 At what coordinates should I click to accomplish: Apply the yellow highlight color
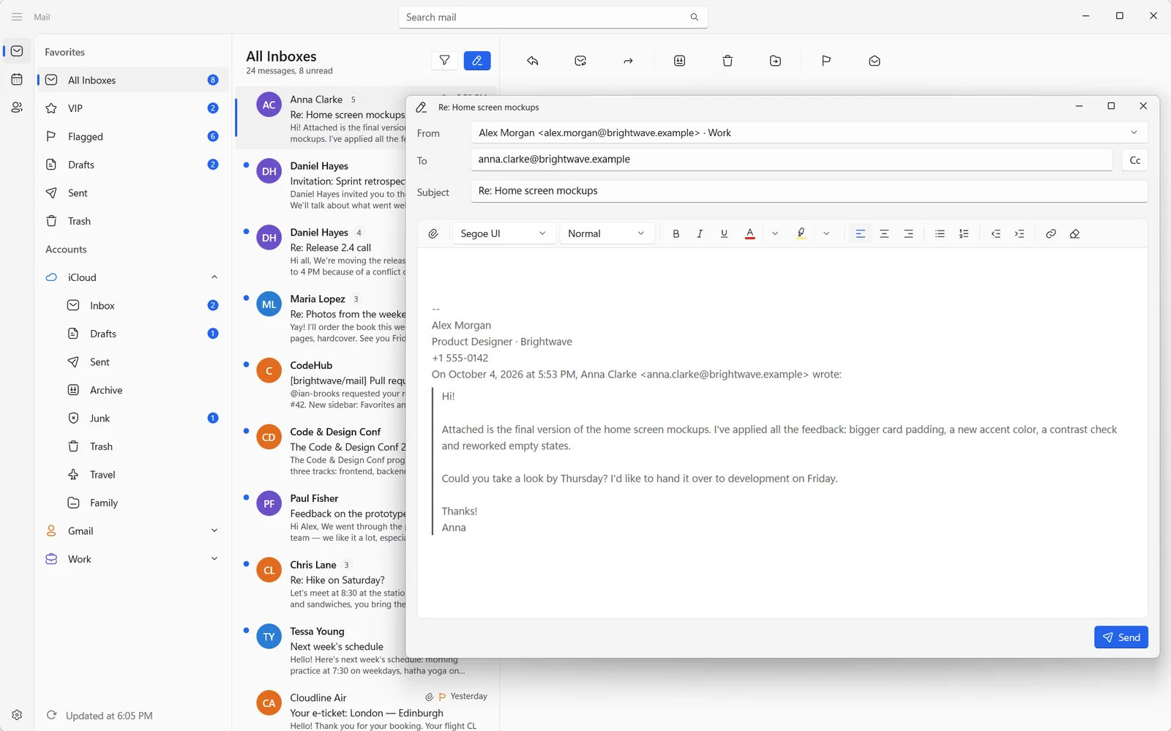pos(801,233)
